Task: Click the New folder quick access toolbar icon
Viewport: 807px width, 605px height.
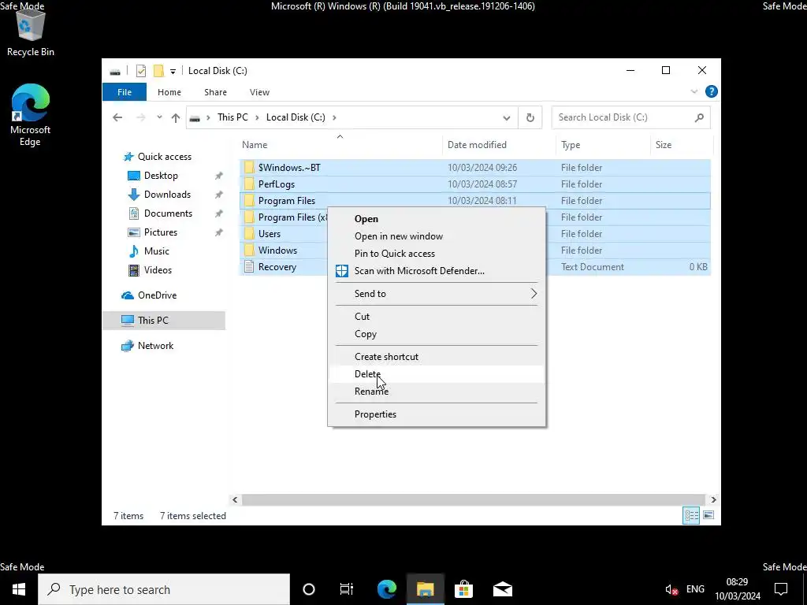Action: point(159,71)
